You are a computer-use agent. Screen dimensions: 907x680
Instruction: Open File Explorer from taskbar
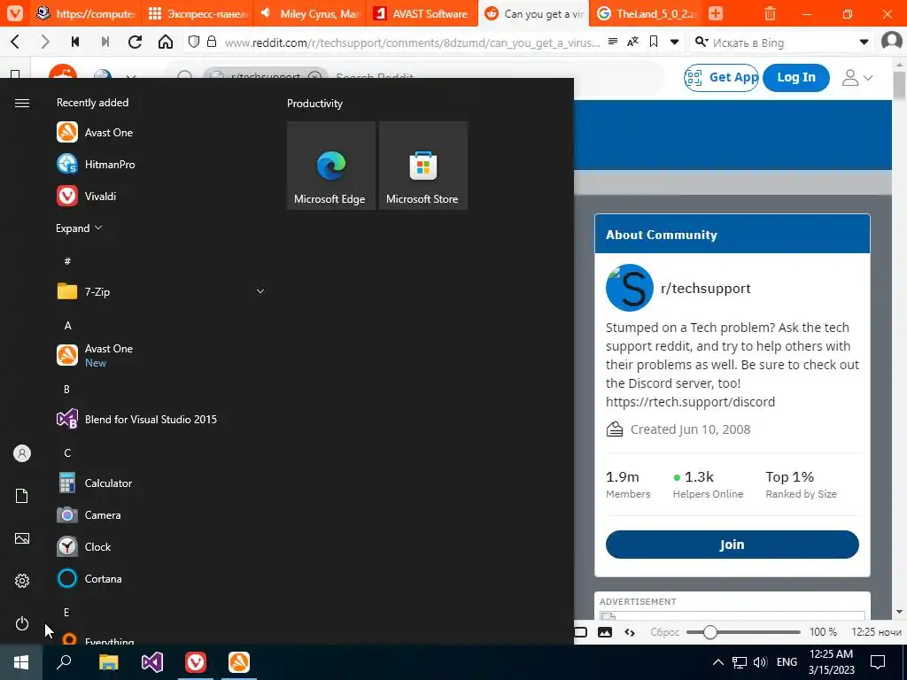[x=108, y=662]
